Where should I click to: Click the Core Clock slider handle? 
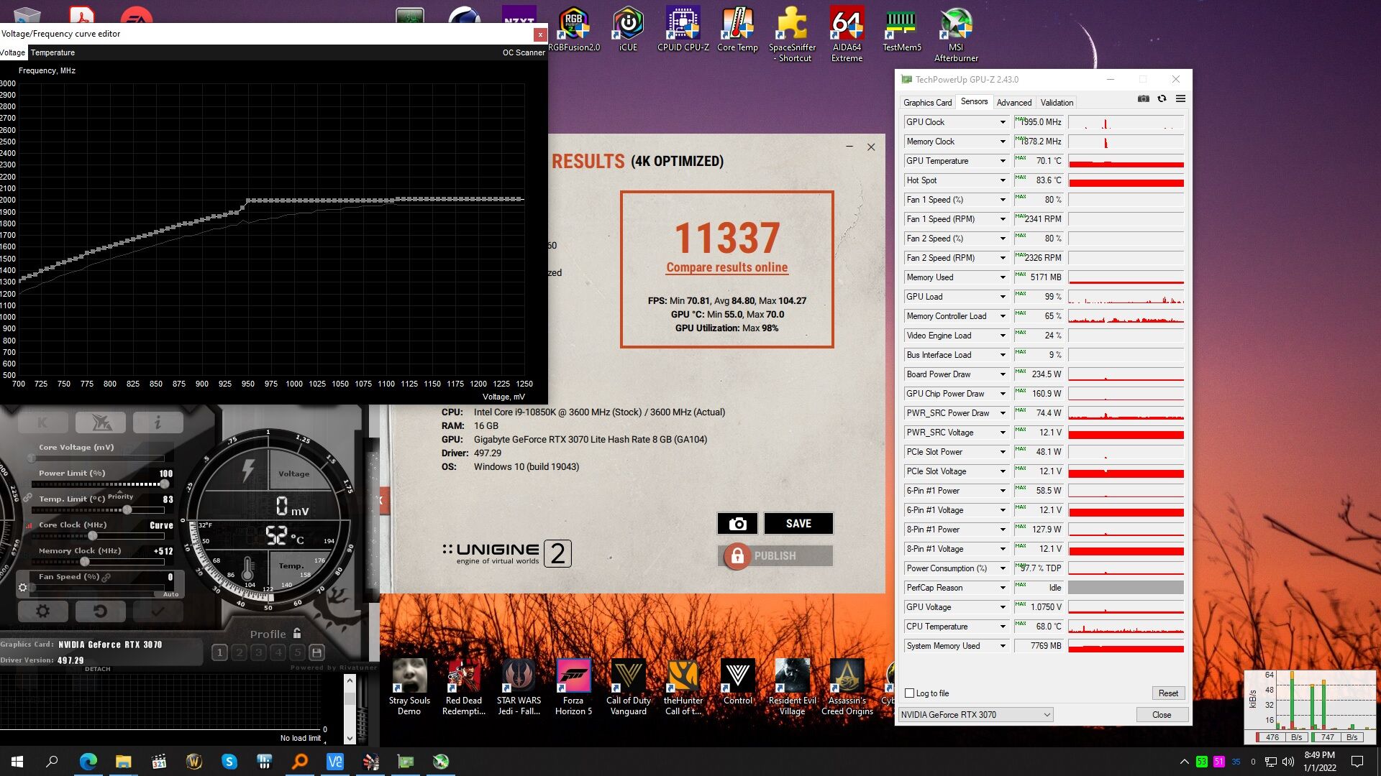(x=92, y=536)
